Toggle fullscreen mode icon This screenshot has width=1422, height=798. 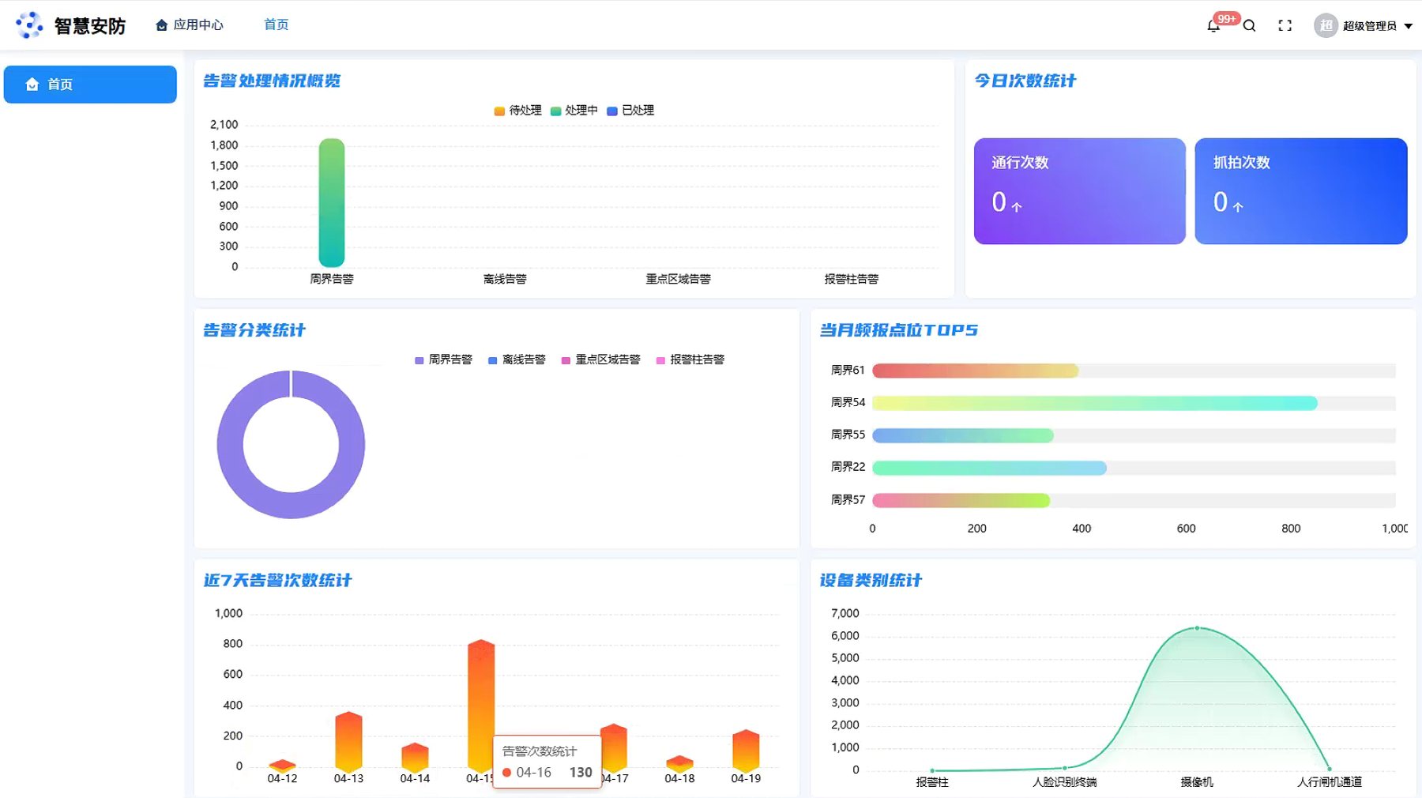[1285, 26]
